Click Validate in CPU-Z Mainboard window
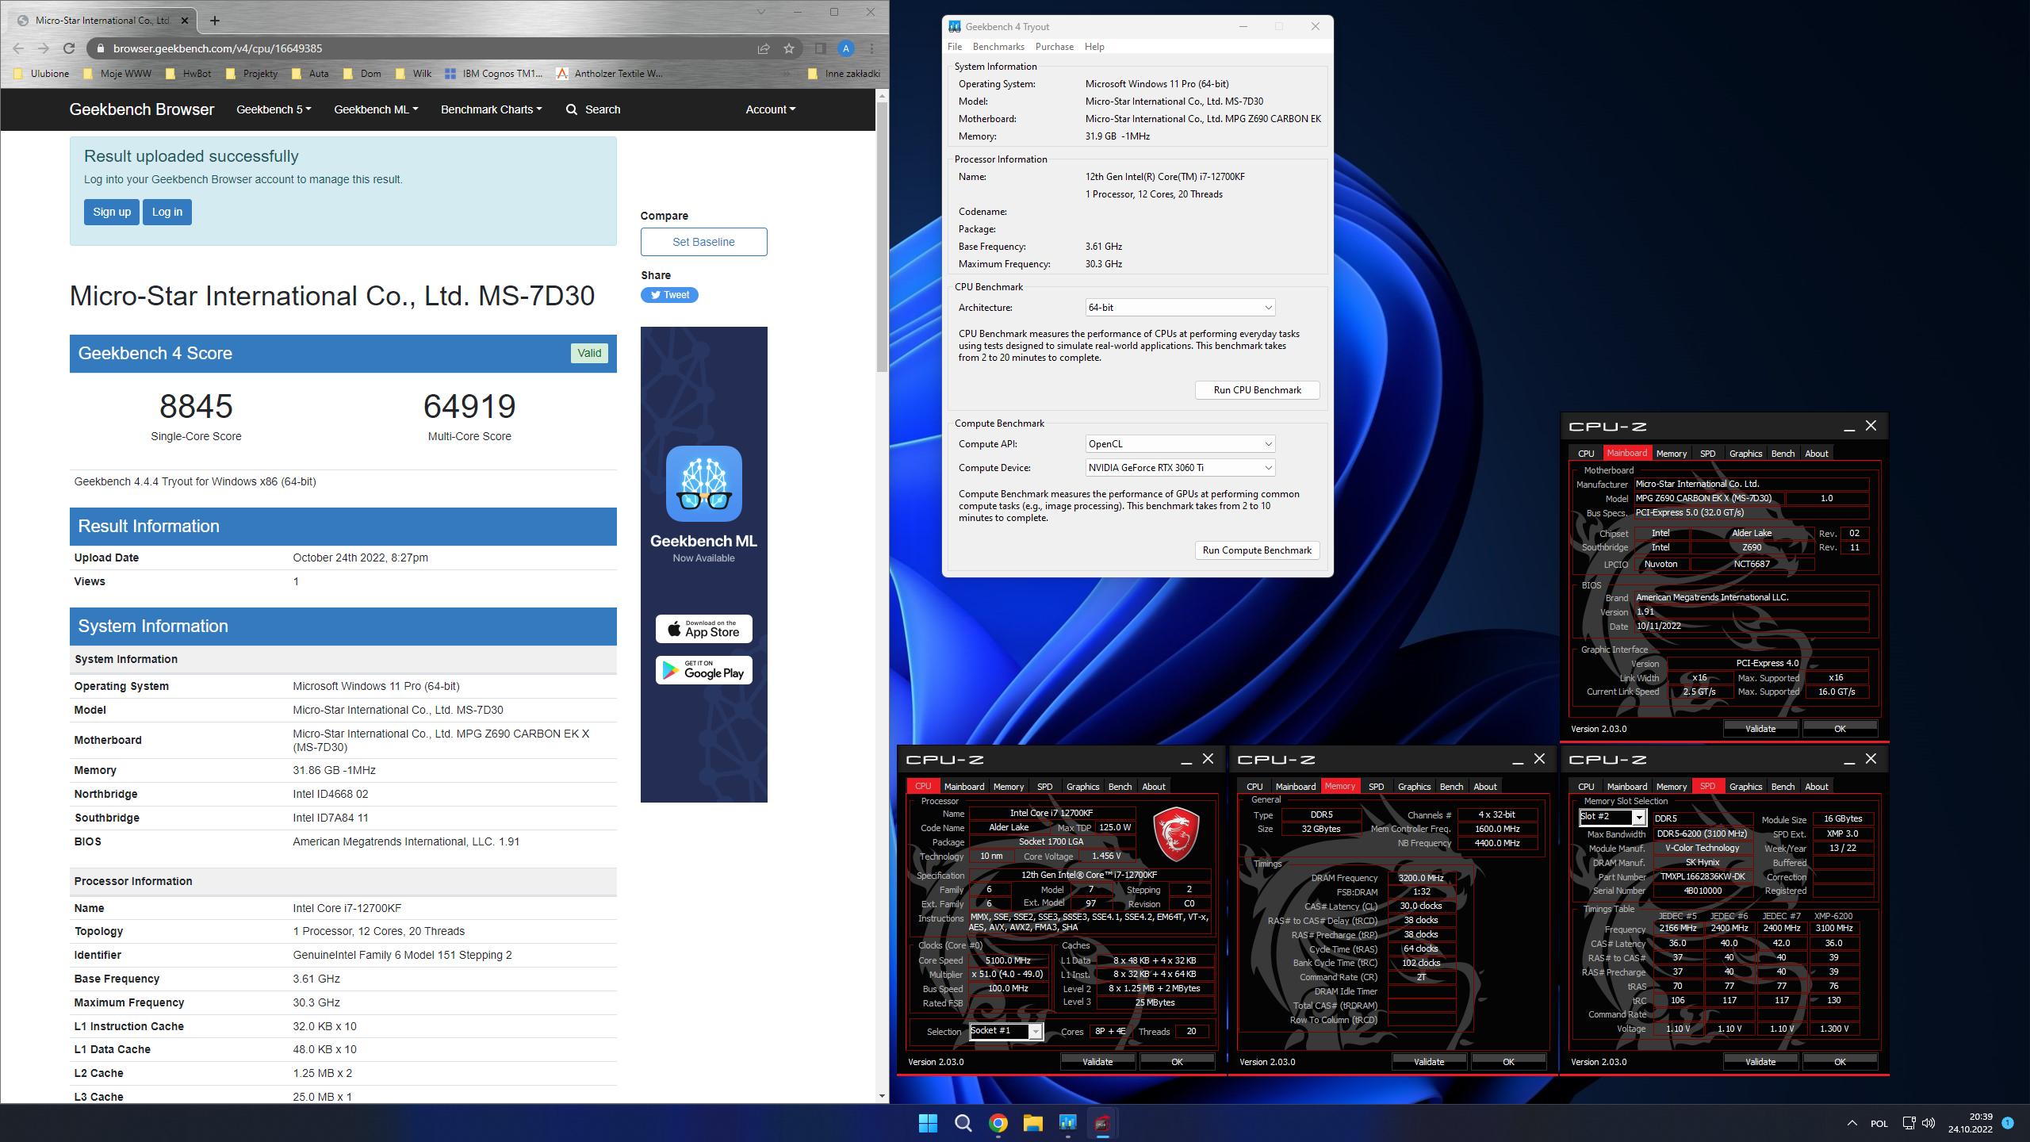Image resolution: width=2030 pixels, height=1142 pixels. point(1760,729)
